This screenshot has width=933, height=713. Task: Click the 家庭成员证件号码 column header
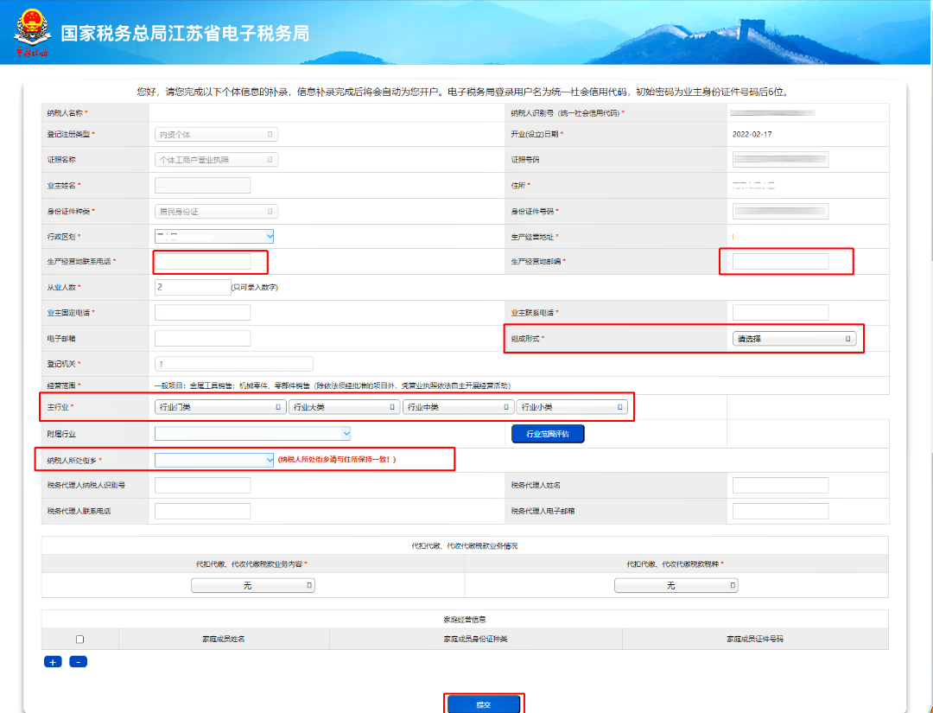755,640
